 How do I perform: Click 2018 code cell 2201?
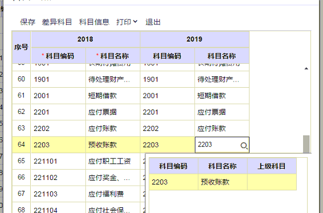(58, 112)
